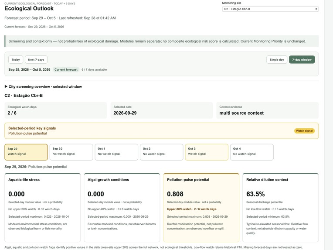The width and height of the screenshot is (333, 250).
Task: Select the Oct 3 watch signal card
Action: [207, 152]
